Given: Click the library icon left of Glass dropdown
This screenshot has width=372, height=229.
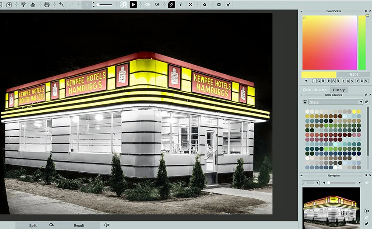Looking at the screenshot, I should pos(305,102).
